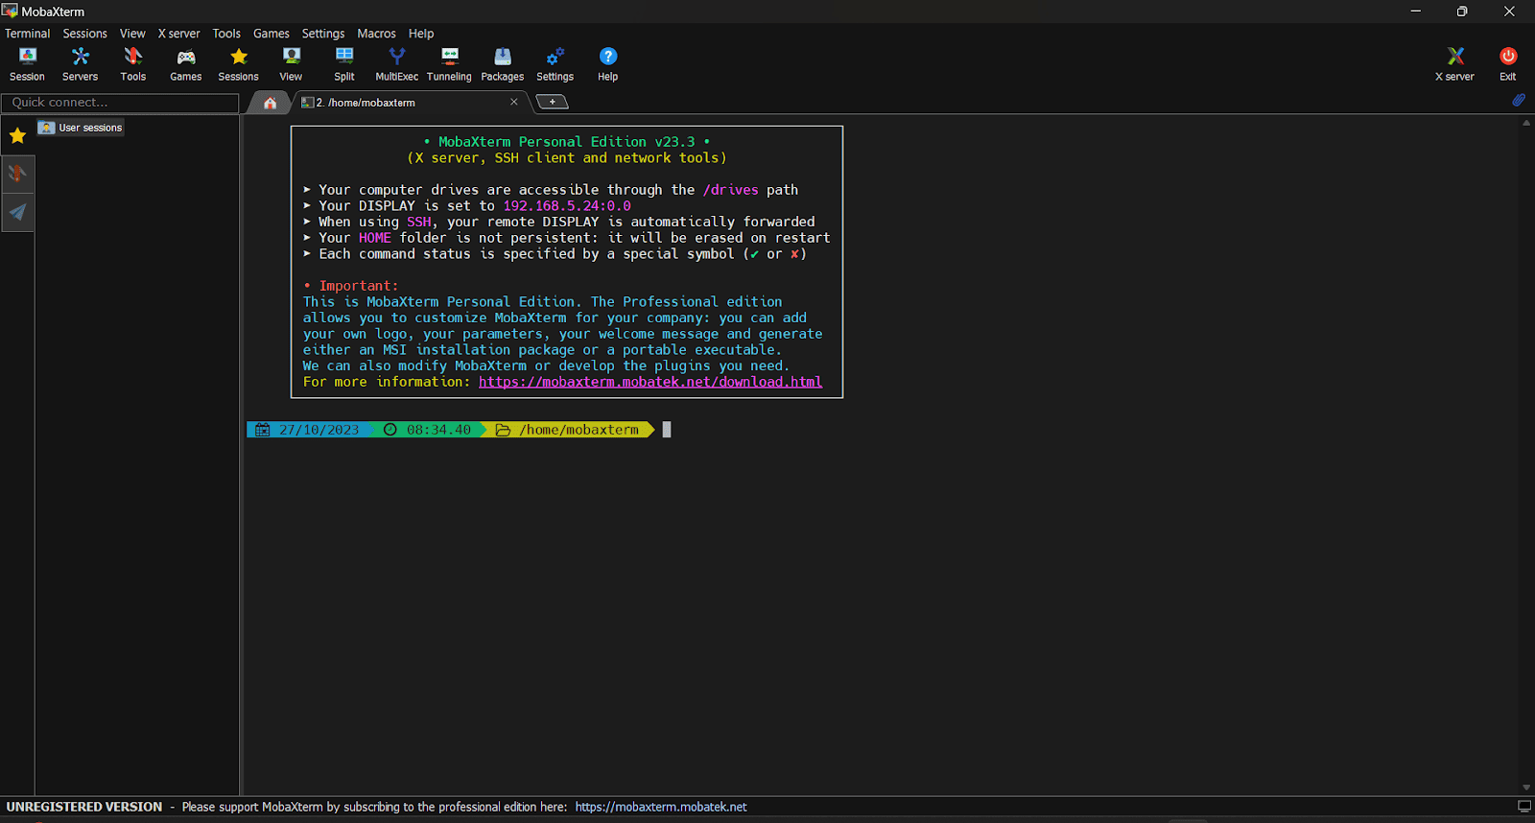Select the star Sessions sidebar icon

17,136
